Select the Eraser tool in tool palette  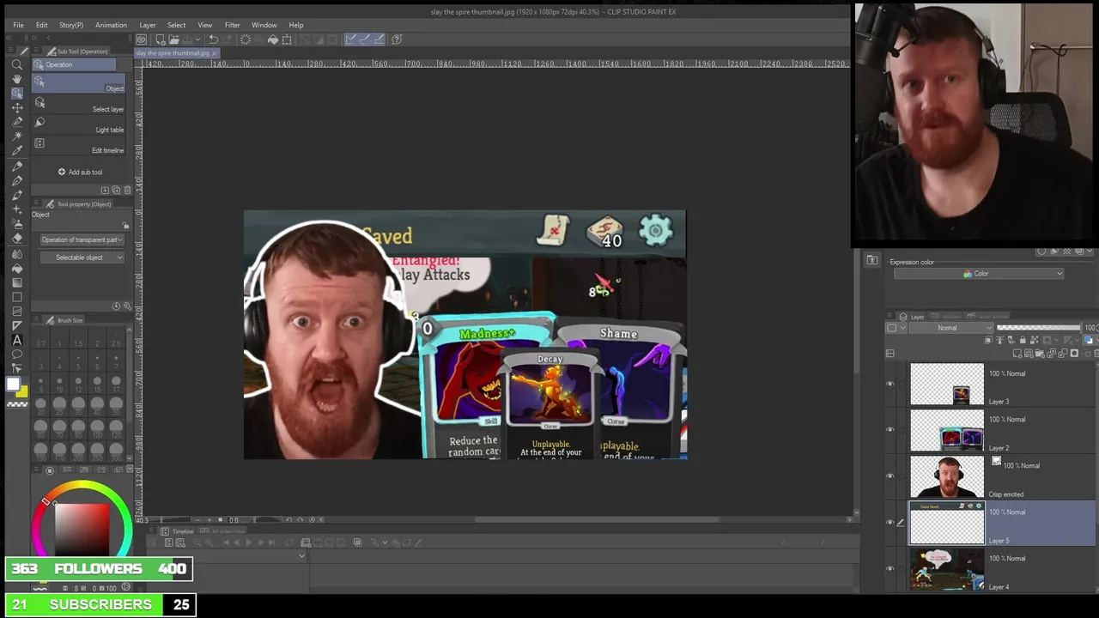17,239
